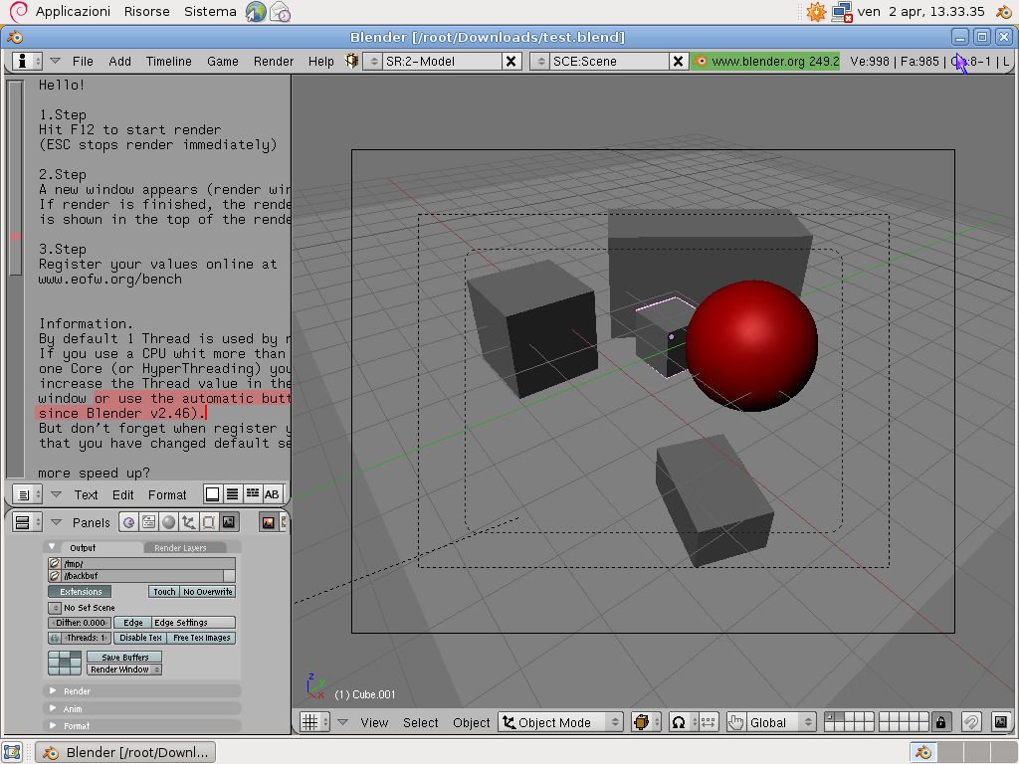
Task: Open the Render Window display dropdown
Action: [124, 669]
